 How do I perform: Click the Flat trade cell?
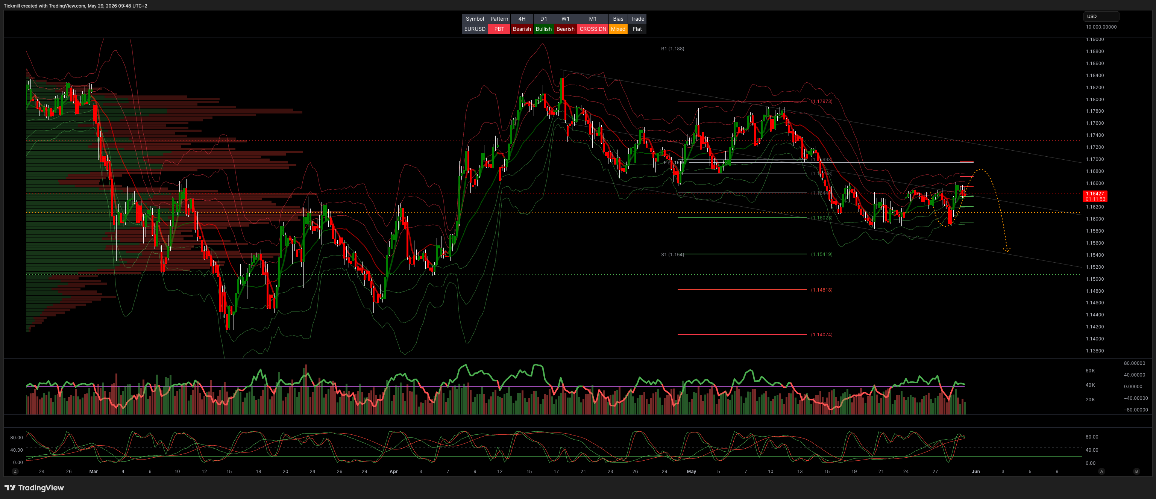tap(637, 29)
